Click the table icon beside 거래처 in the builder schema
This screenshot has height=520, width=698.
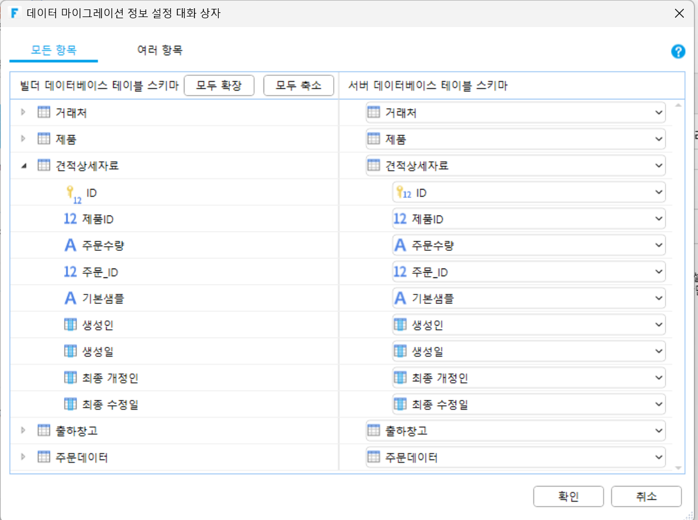point(44,112)
